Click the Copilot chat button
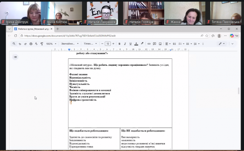 pos(234,35)
